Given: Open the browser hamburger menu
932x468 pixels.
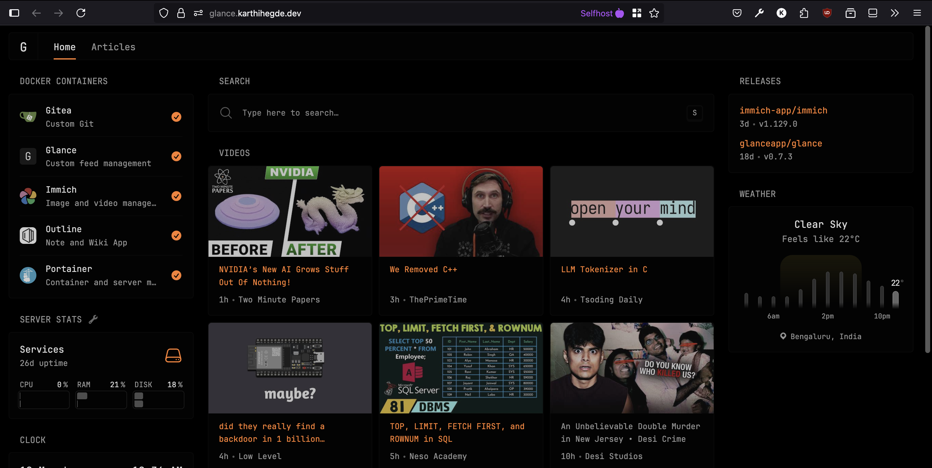Looking at the screenshot, I should point(917,13).
